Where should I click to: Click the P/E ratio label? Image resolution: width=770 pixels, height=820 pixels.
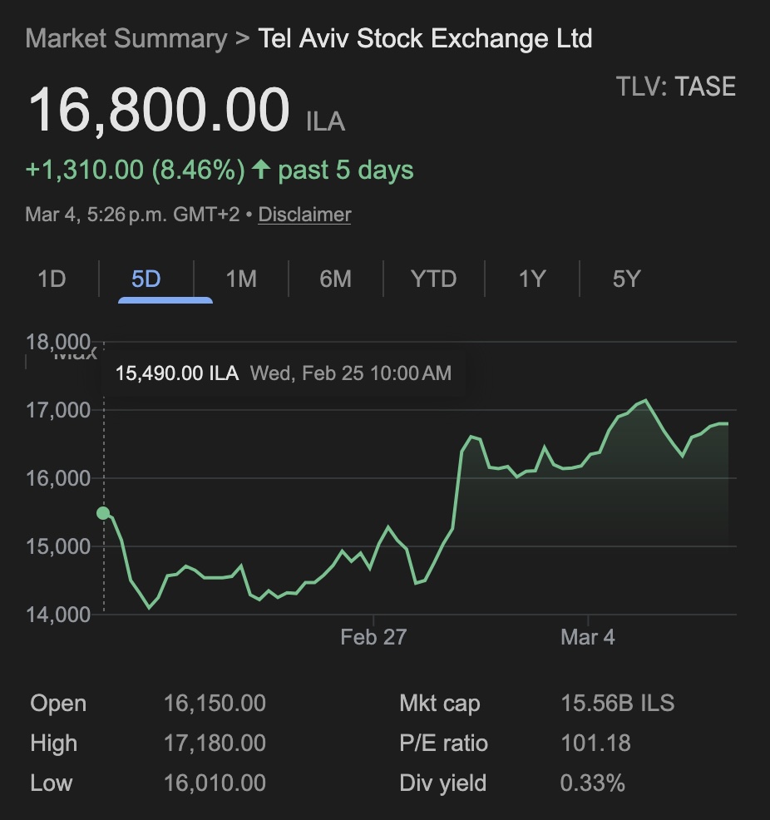(x=443, y=743)
